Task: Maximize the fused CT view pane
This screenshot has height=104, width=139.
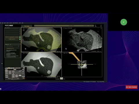Action: pyautogui.click(x=61, y=28)
